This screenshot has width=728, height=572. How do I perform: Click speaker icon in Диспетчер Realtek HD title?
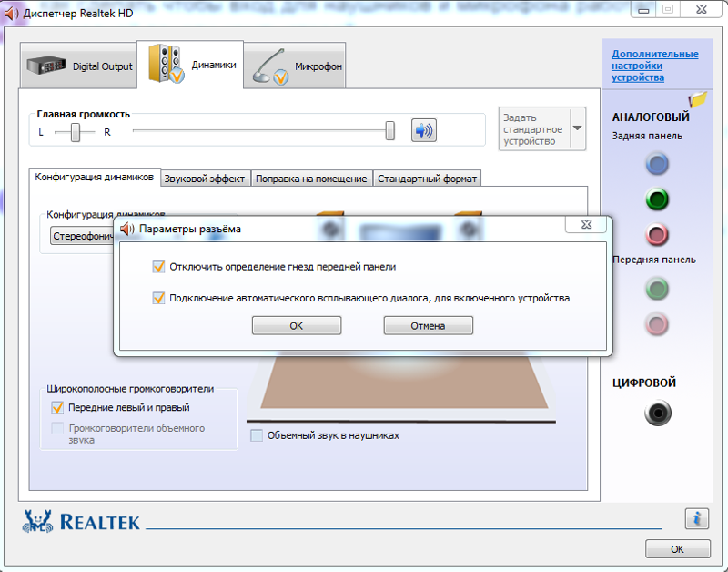tap(11, 14)
